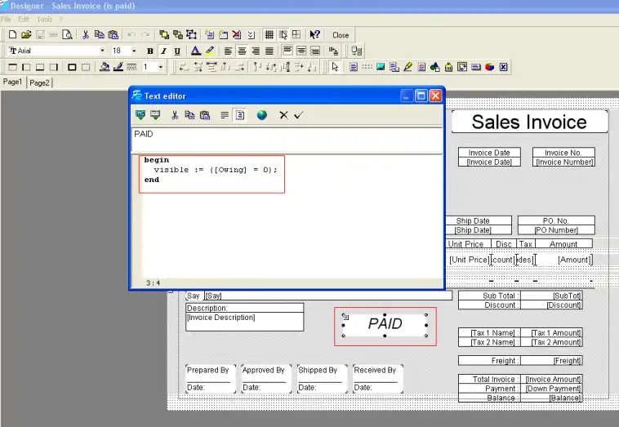Click the all frame lines icon
The width and height of the screenshot is (619, 427).
(x=72, y=67)
